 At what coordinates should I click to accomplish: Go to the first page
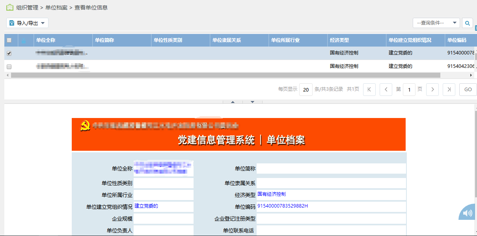tap(369, 90)
